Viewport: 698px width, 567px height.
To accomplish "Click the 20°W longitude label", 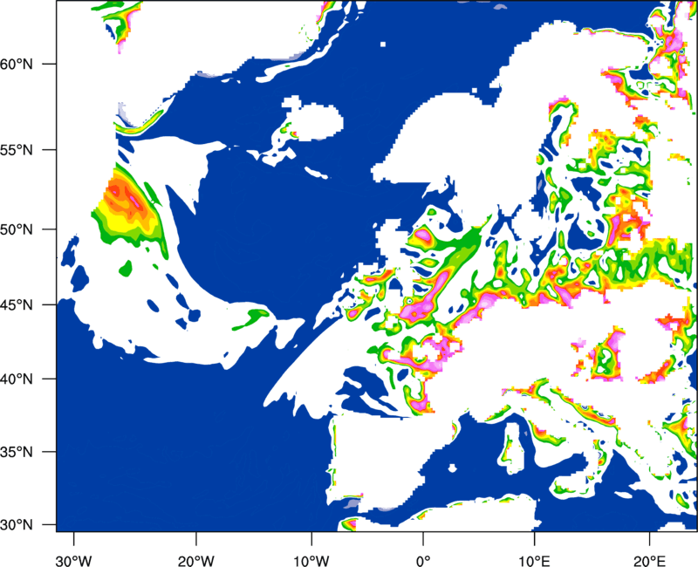I will coord(195,561).
